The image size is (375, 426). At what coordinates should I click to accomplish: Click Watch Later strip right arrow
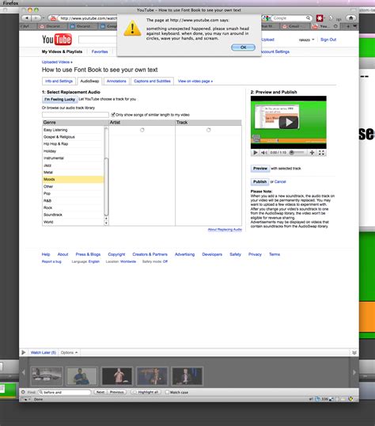pos(354,372)
